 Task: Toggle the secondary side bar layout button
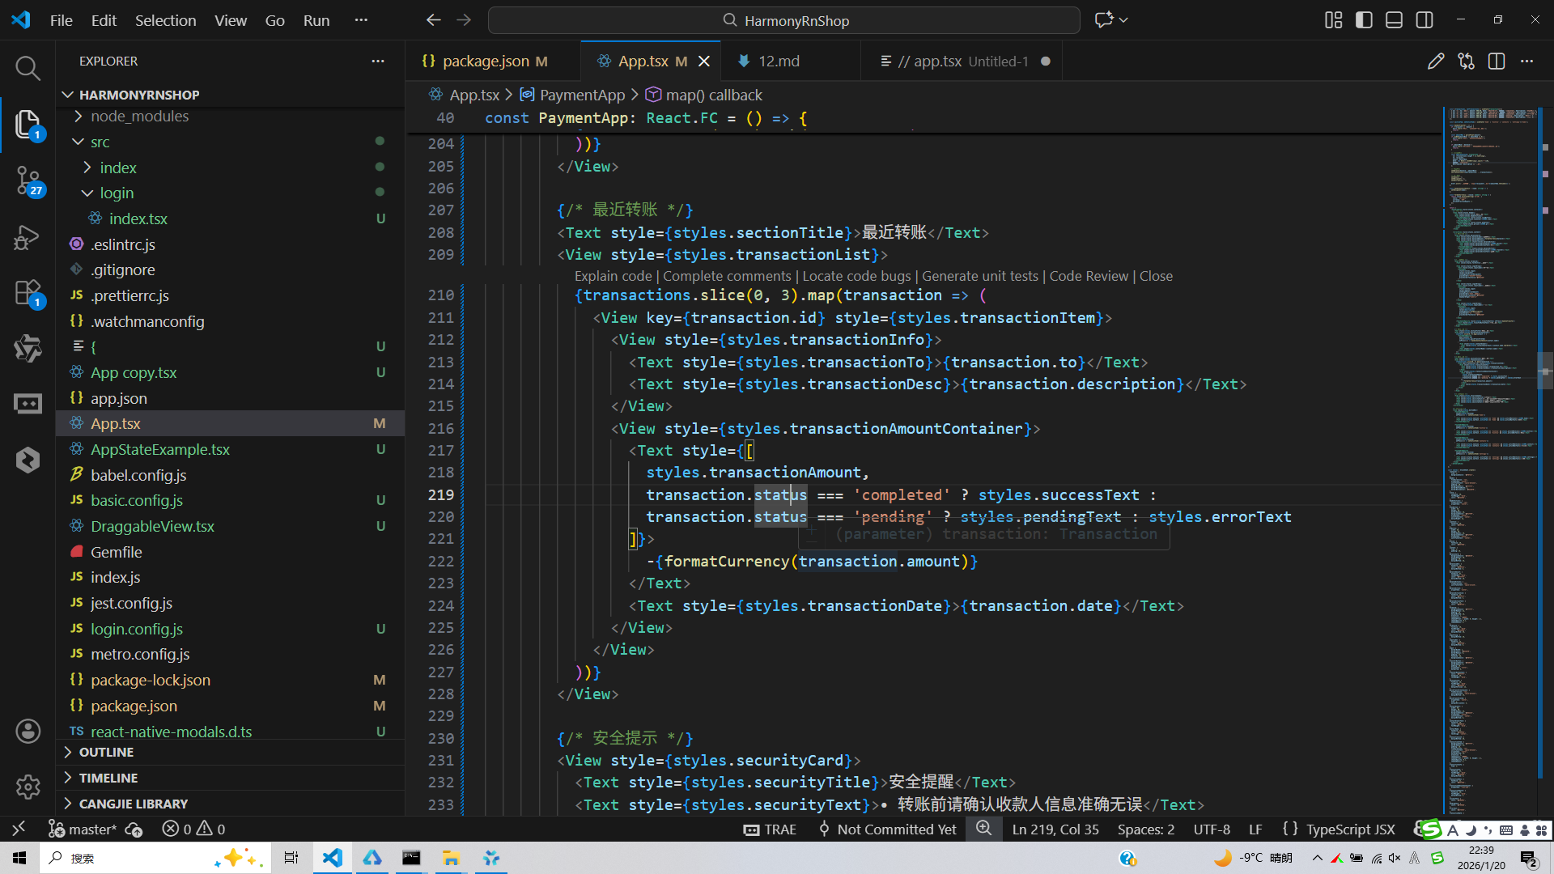pos(1424,20)
